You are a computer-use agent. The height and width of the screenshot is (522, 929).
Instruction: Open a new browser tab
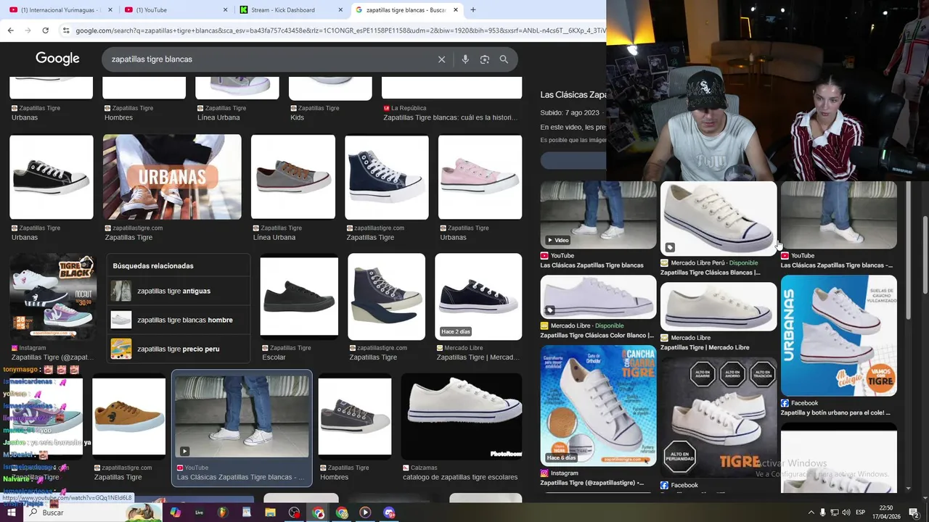(x=473, y=9)
